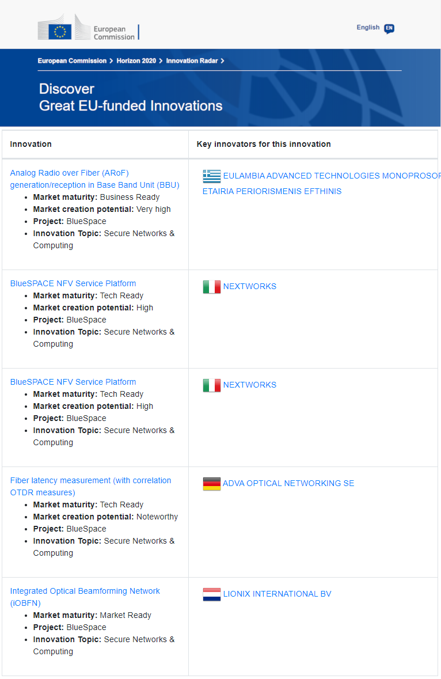Viewport: 441px width, 679px height.
Task: Click Key innovators for this innovation header
Action: coord(264,144)
